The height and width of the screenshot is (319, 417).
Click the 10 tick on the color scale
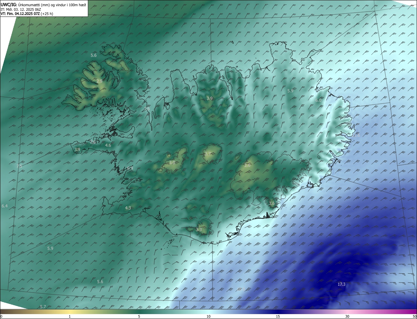208,317
